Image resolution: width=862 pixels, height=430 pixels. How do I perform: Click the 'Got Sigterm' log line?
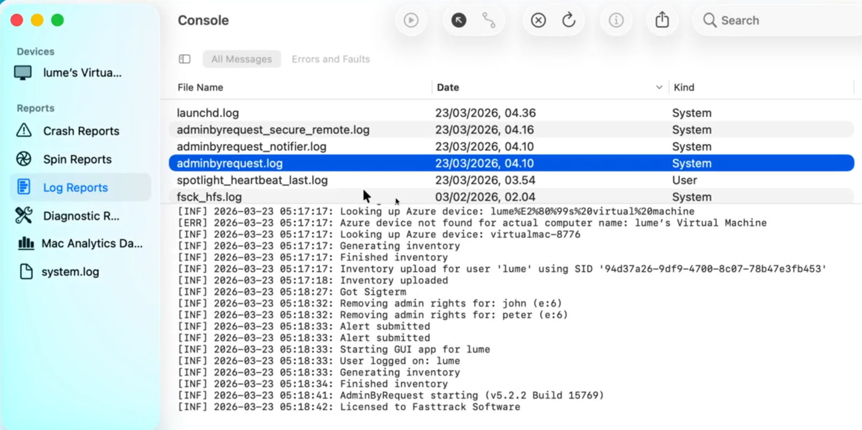click(292, 292)
